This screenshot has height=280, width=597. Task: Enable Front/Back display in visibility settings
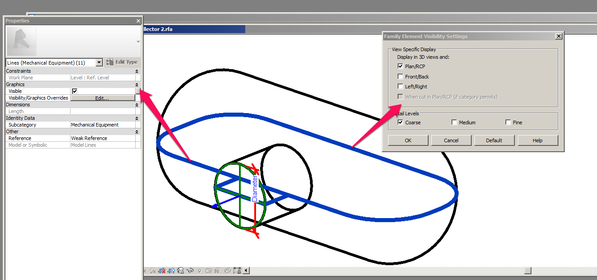point(400,76)
